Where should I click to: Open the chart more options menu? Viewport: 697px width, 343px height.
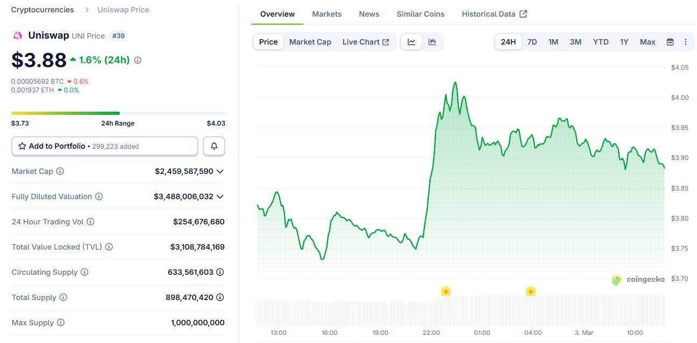[x=685, y=42]
